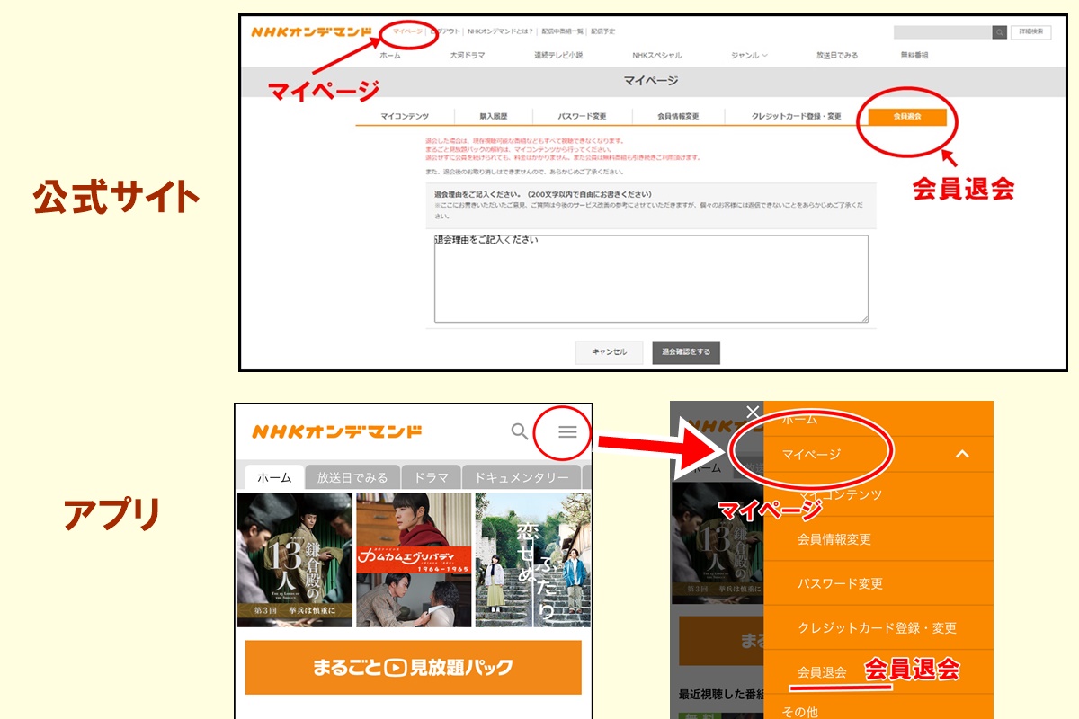Image resolution: width=1079 pixels, height=719 pixels.
Task: Select 連続テレビ小説 in website navigation
Action: tap(558, 56)
